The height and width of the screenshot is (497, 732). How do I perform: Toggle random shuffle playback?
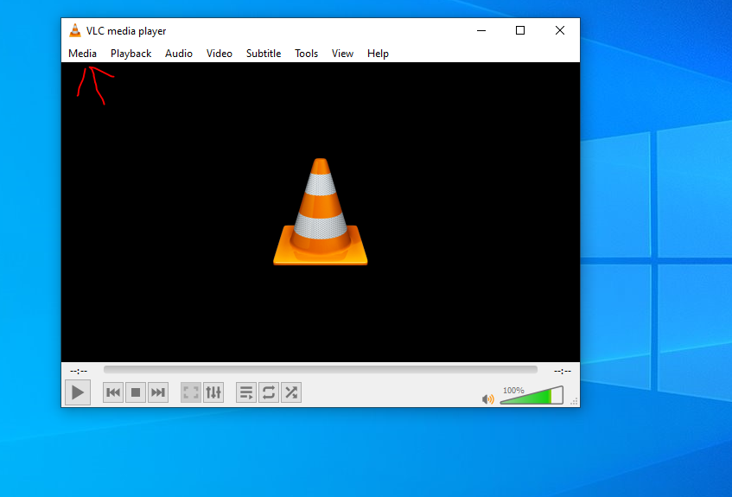tap(291, 392)
